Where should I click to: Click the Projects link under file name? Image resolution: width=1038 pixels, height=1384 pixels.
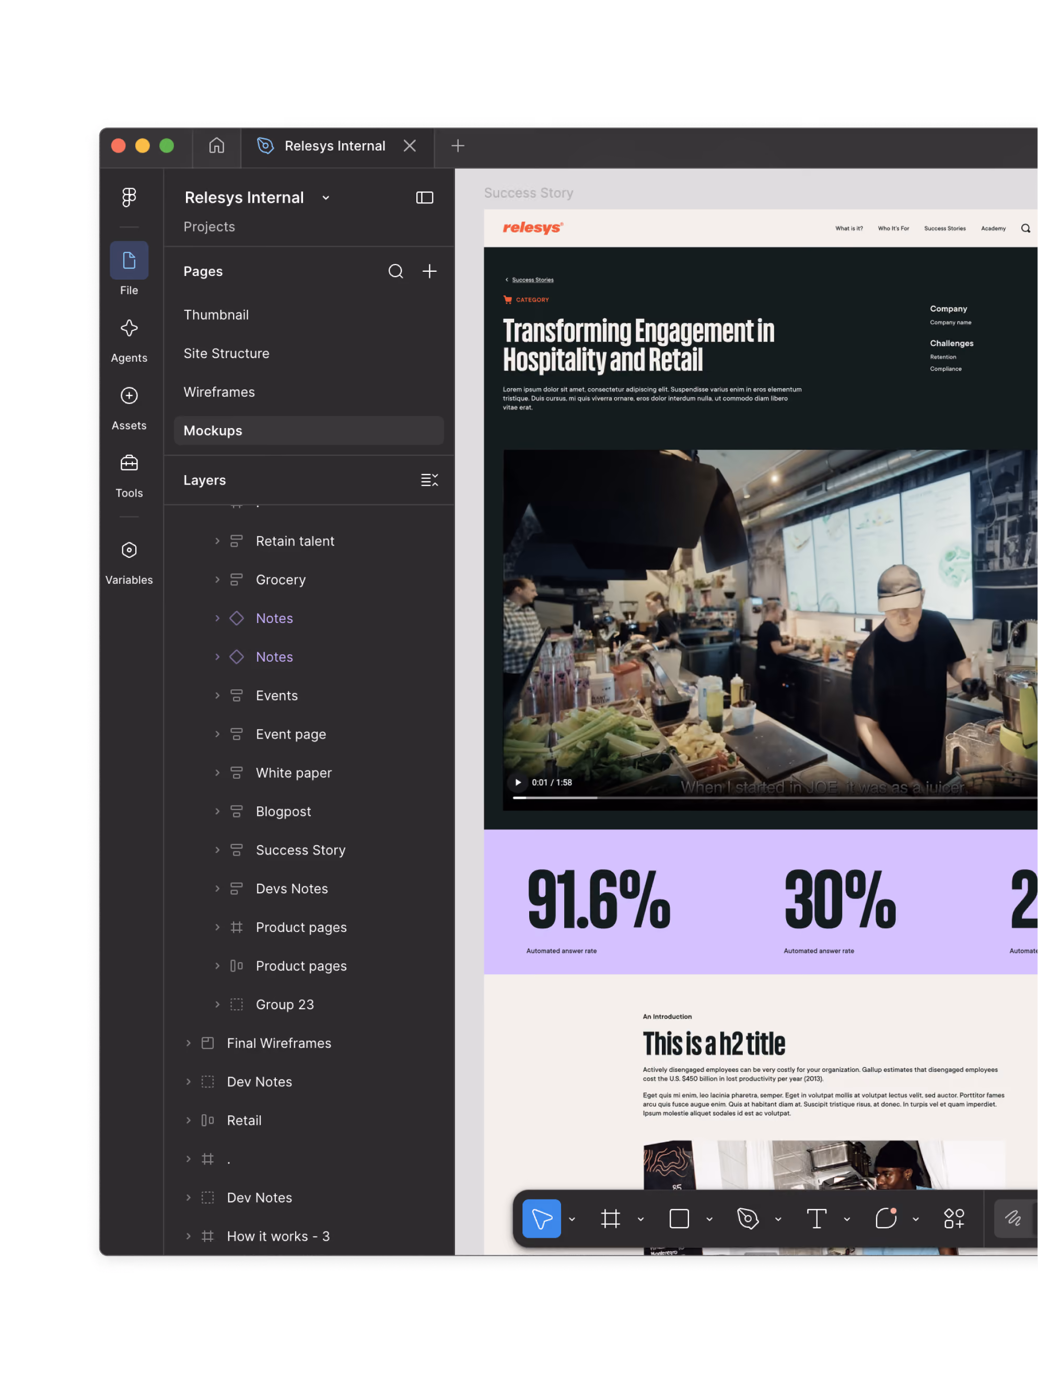click(x=209, y=227)
